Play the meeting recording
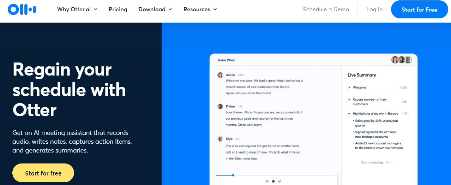 click(273, 181)
